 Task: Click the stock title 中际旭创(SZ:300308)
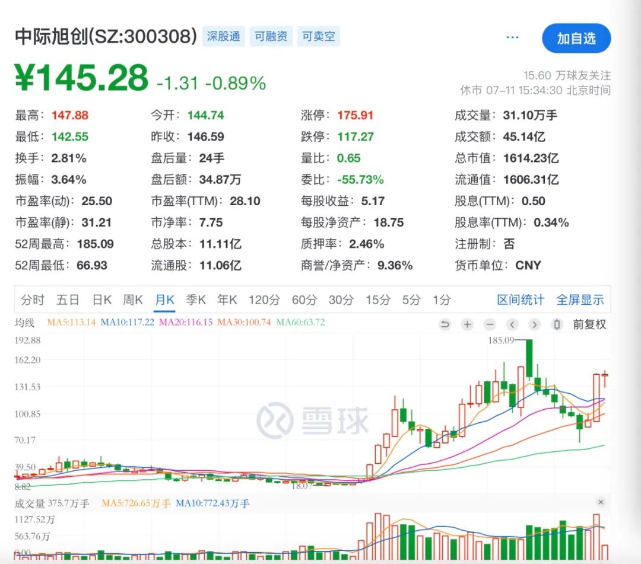point(106,36)
